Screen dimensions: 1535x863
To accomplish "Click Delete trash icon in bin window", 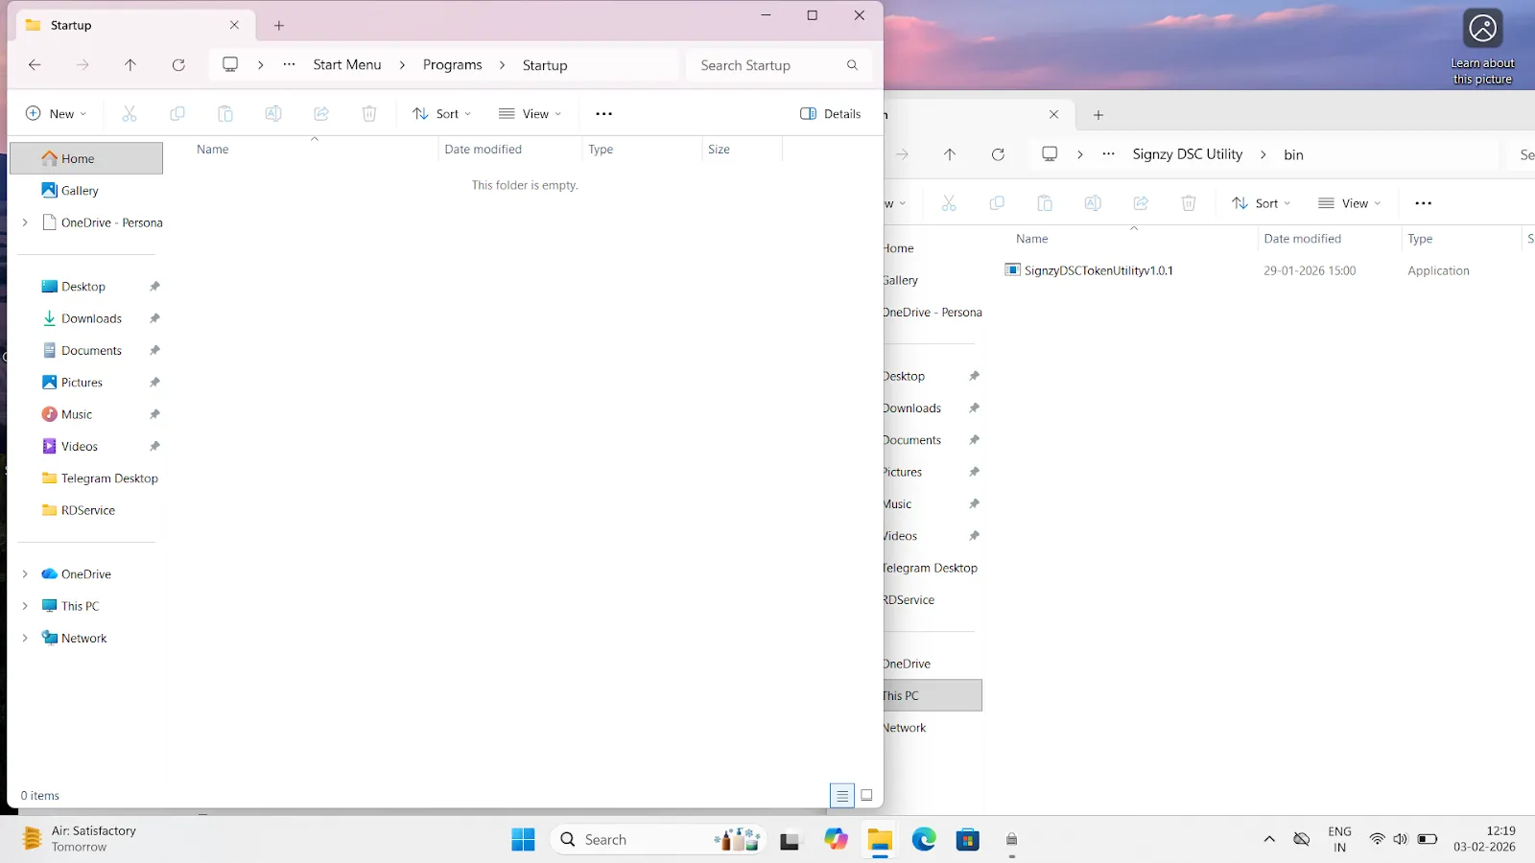I will (x=1189, y=203).
